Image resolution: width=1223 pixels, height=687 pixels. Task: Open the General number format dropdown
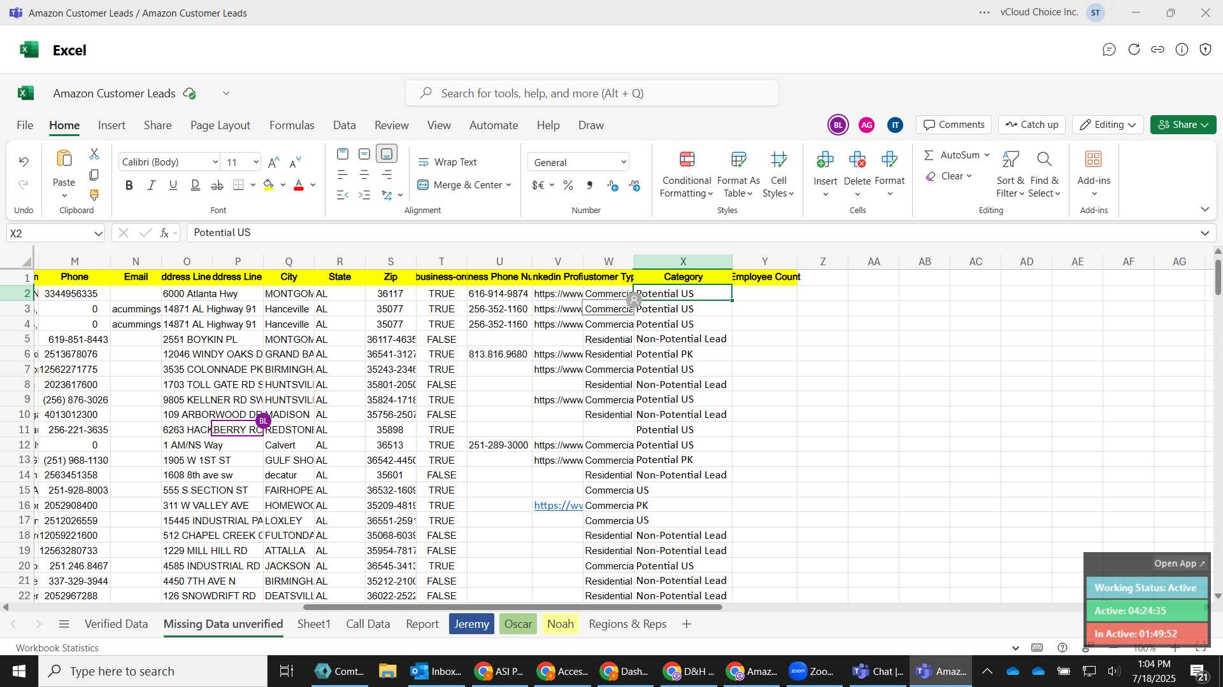(624, 162)
